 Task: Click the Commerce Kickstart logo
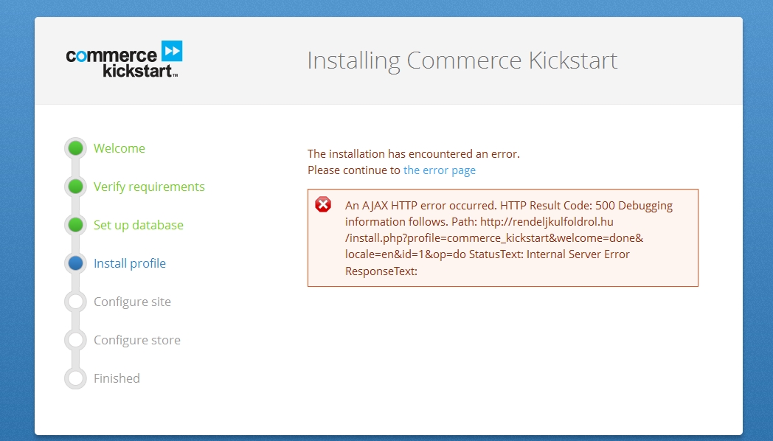pos(124,59)
